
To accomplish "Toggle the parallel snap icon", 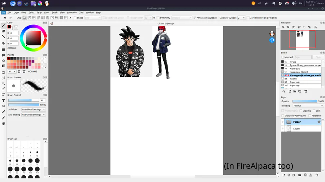I will pyautogui.click(x=29, y=18).
